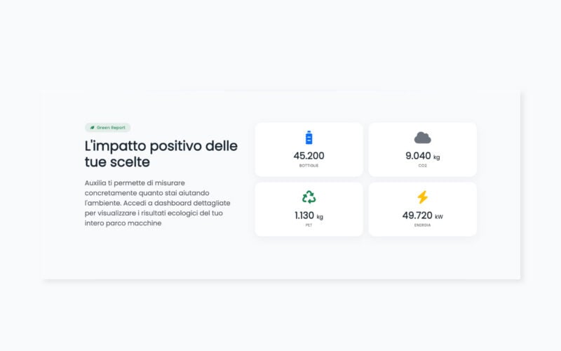The width and height of the screenshot is (561, 351).
Task: Click the heading "L'impatto positivo delle tue scelte"
Action: [x=161, y=154]
